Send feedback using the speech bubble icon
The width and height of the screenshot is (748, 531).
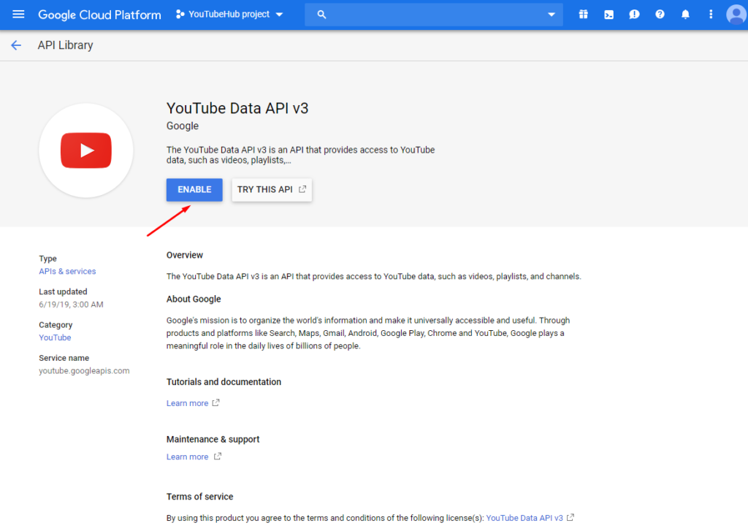(634, 14)
